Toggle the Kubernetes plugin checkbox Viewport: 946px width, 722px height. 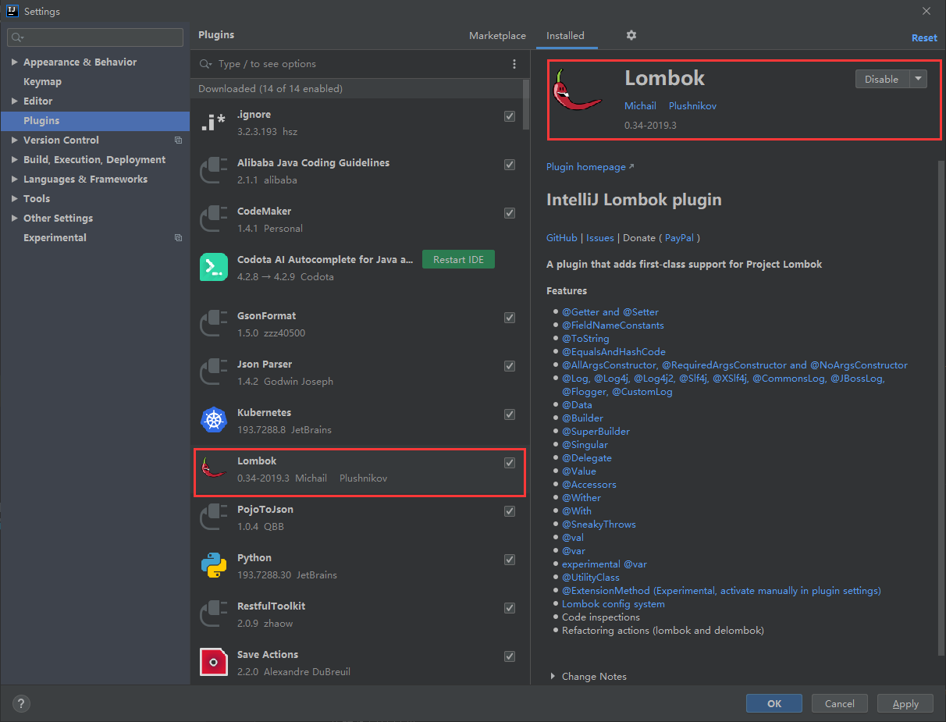click(x=510, y=414)
